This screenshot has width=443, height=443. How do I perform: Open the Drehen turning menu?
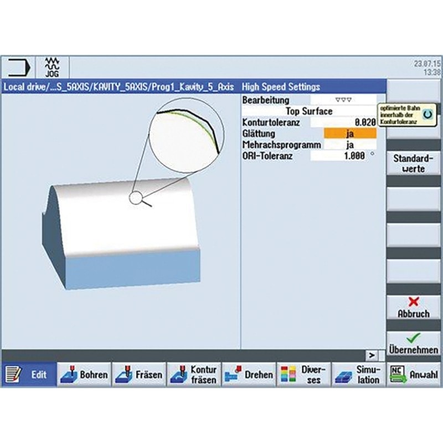point(249,374)
